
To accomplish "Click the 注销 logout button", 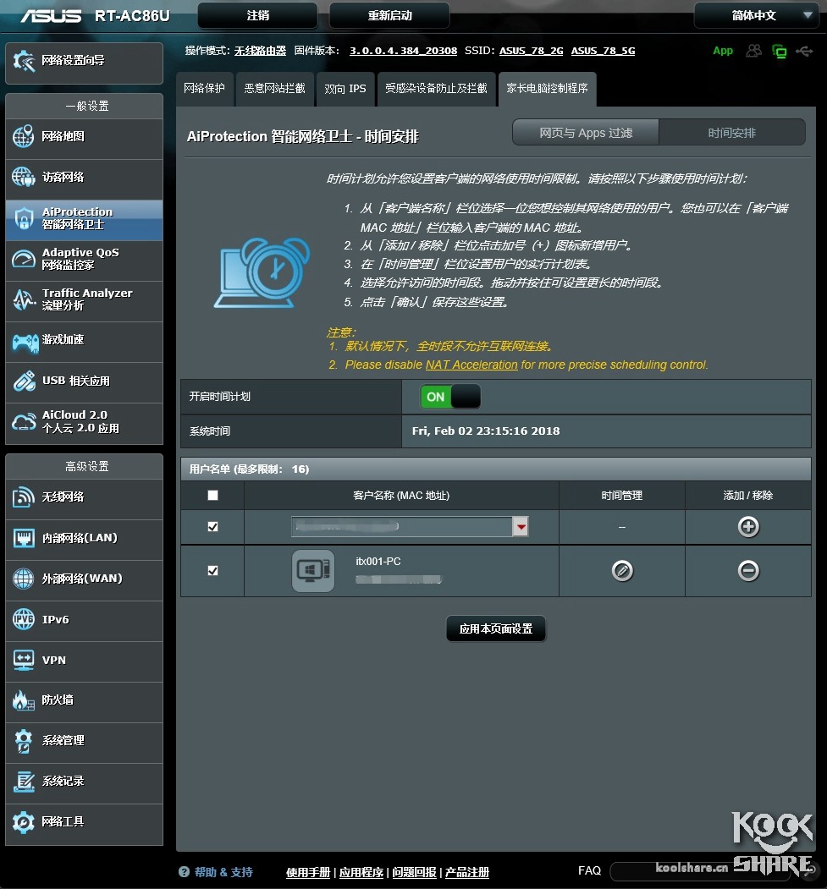I will [257, 15].
